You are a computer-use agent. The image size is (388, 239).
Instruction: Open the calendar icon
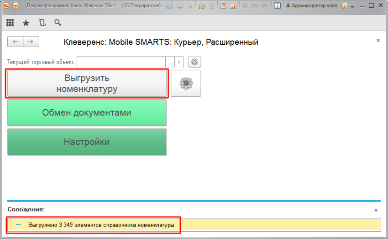233,5
